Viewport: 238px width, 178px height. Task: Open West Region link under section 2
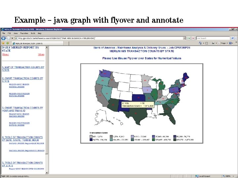[x=19, y=95]
